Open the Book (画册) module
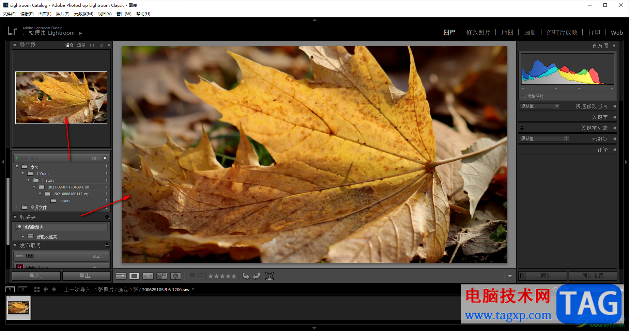Viewport: 629px width, 331px height. 530,32
